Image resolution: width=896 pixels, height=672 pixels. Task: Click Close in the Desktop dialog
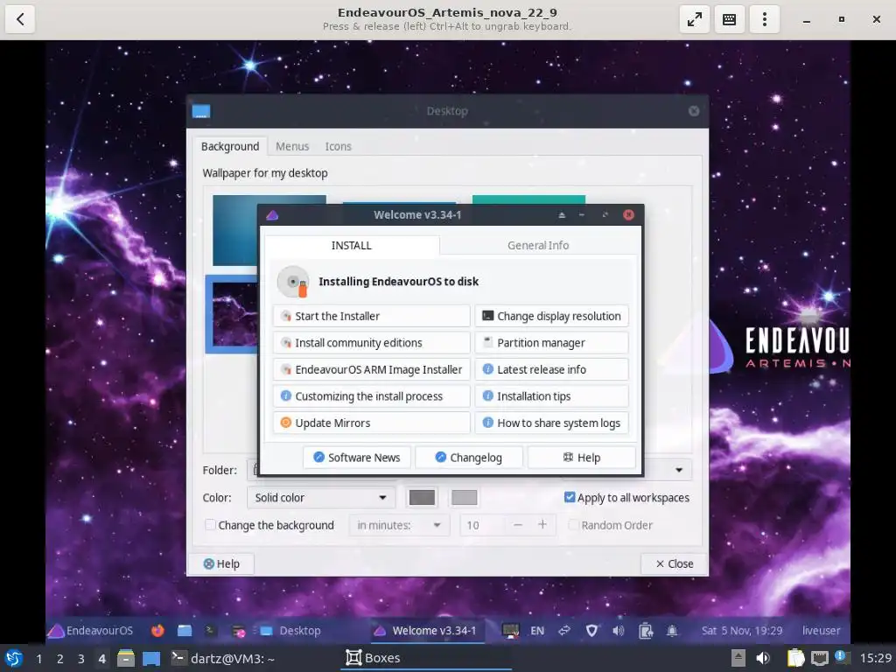tap(675, 564)
